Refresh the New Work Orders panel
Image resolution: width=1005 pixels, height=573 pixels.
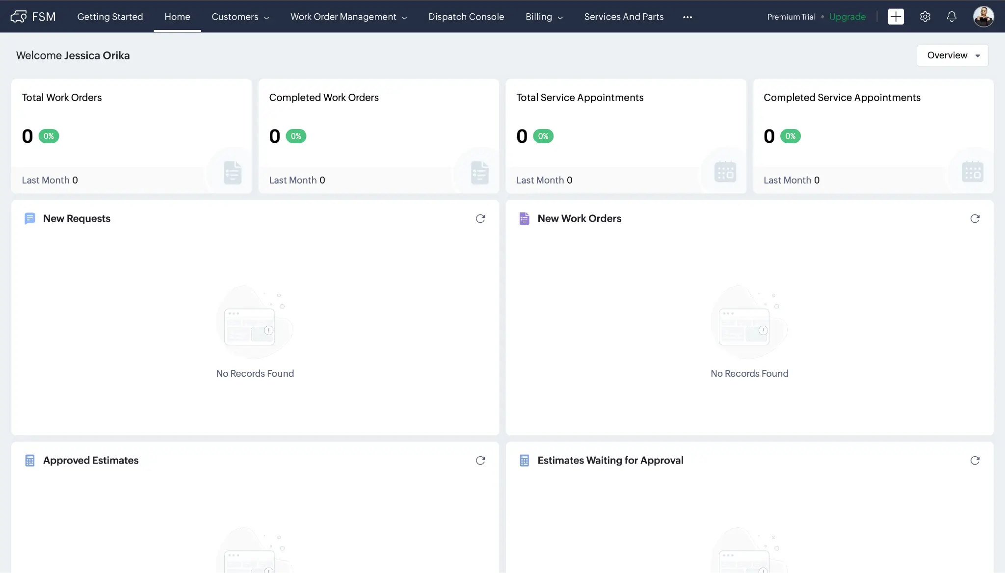pyautogui.click(x=975, y=219)
